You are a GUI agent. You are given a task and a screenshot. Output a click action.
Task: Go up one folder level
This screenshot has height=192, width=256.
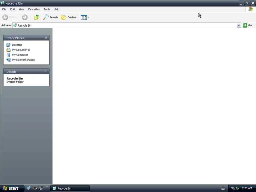[x=37, y=17]
